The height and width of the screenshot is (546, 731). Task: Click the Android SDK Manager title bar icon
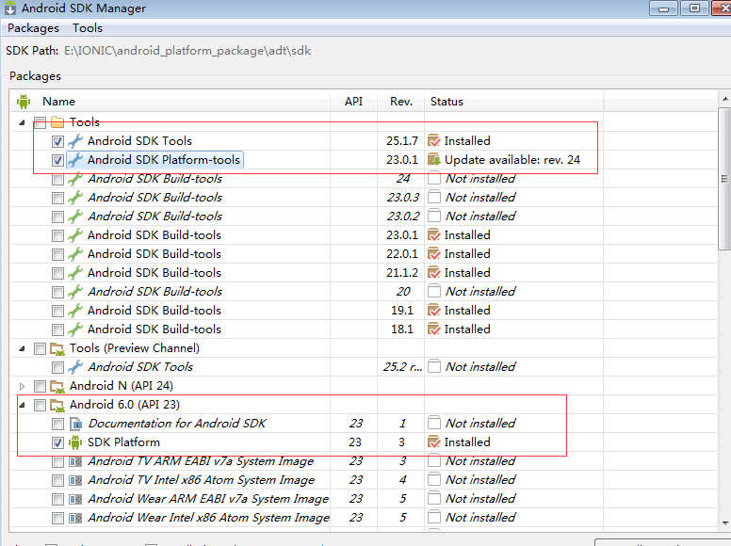point(9,8)
